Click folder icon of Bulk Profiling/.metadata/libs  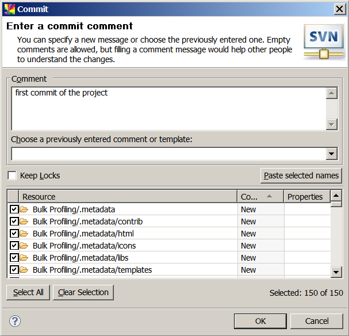click(24, 258)
